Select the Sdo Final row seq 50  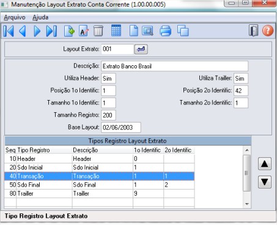point(100,185)
